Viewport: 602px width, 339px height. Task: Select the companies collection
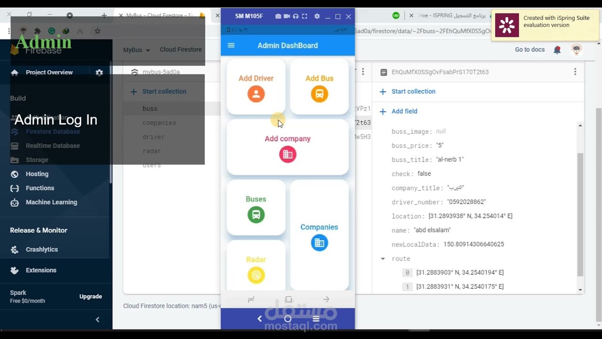click(159, 123)
